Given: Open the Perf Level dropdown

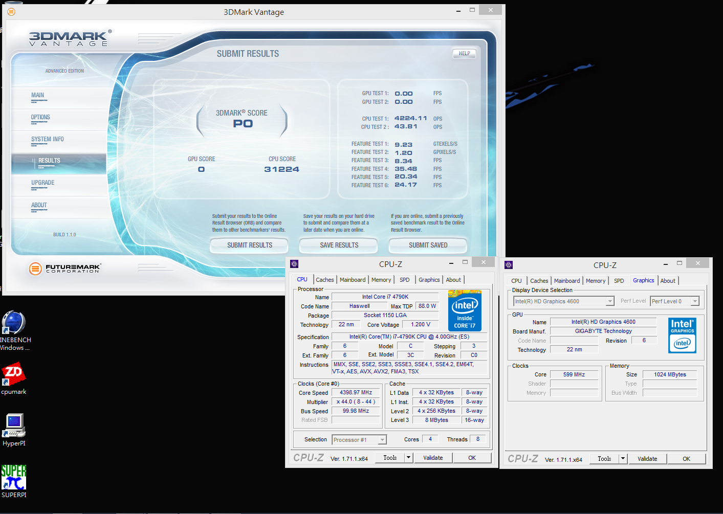Looking at the screenshot, I should pyautogui.click(x=675, y=301).
